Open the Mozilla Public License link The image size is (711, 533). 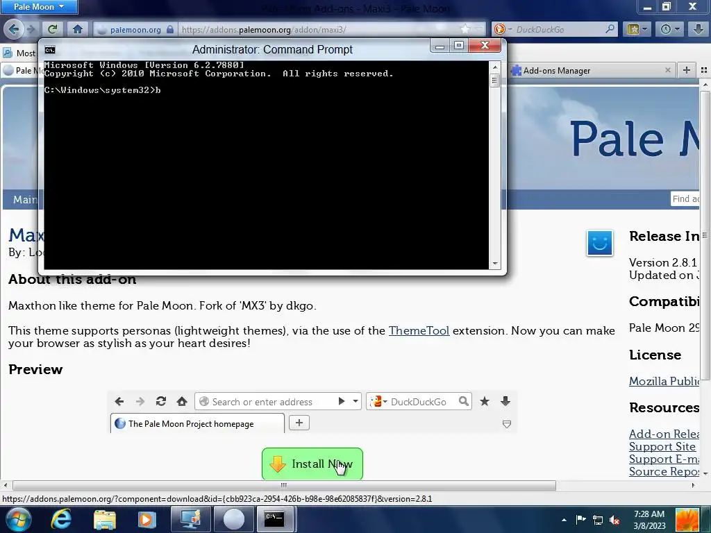tap(664, 381)
